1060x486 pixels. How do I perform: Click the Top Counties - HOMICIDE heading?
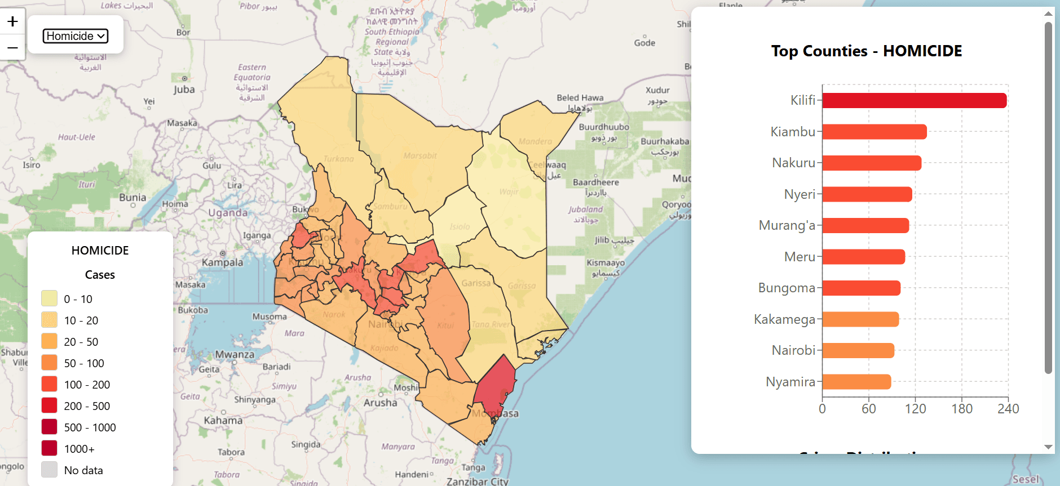pyautogui.click(x=867, y=51)
